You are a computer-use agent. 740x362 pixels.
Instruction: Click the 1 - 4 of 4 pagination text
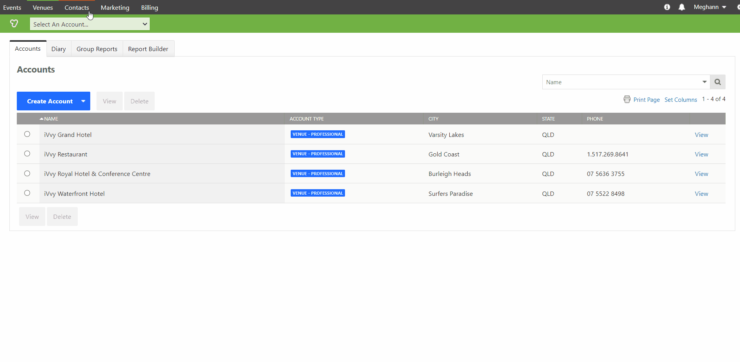[x=713, y=99]
